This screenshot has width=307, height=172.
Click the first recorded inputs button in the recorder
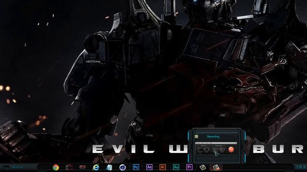tap(215, 150)
